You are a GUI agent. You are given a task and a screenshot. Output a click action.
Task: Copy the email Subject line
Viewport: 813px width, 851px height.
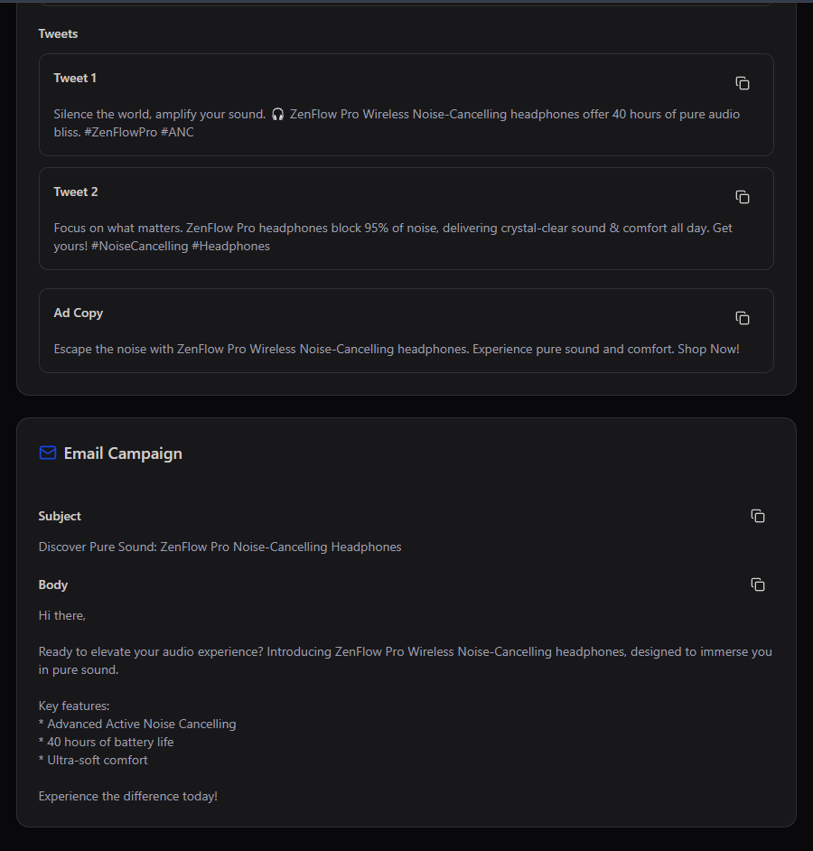(758, 516)
